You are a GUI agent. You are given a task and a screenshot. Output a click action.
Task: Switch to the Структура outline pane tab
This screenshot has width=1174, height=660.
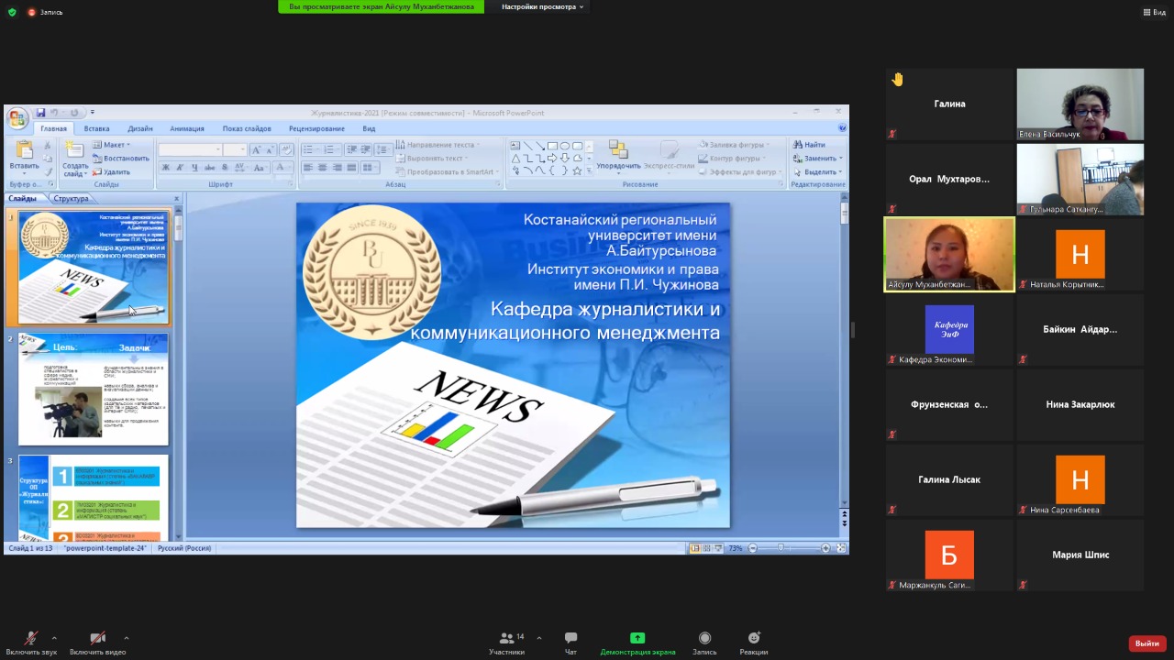click(71, 198)
